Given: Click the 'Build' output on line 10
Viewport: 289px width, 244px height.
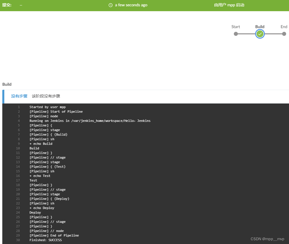Looking at the screenshot, I should 34,148.
